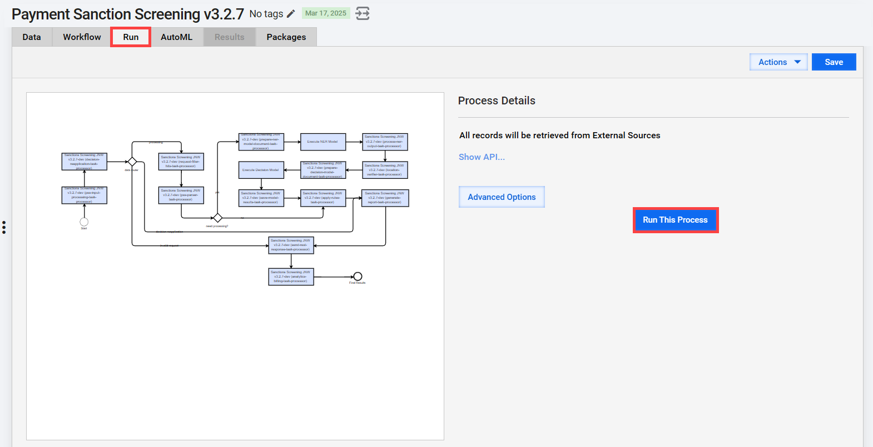The image size is (873, 447).
Task: Click the Start circle in the diagram
Action: point(84,222)
